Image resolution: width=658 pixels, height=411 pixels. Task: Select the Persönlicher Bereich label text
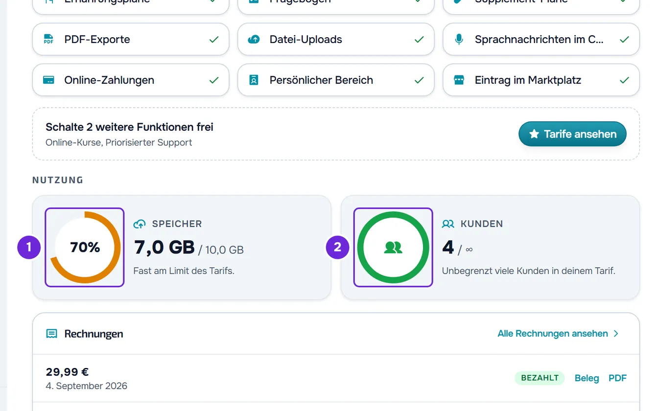coord(321,80)
